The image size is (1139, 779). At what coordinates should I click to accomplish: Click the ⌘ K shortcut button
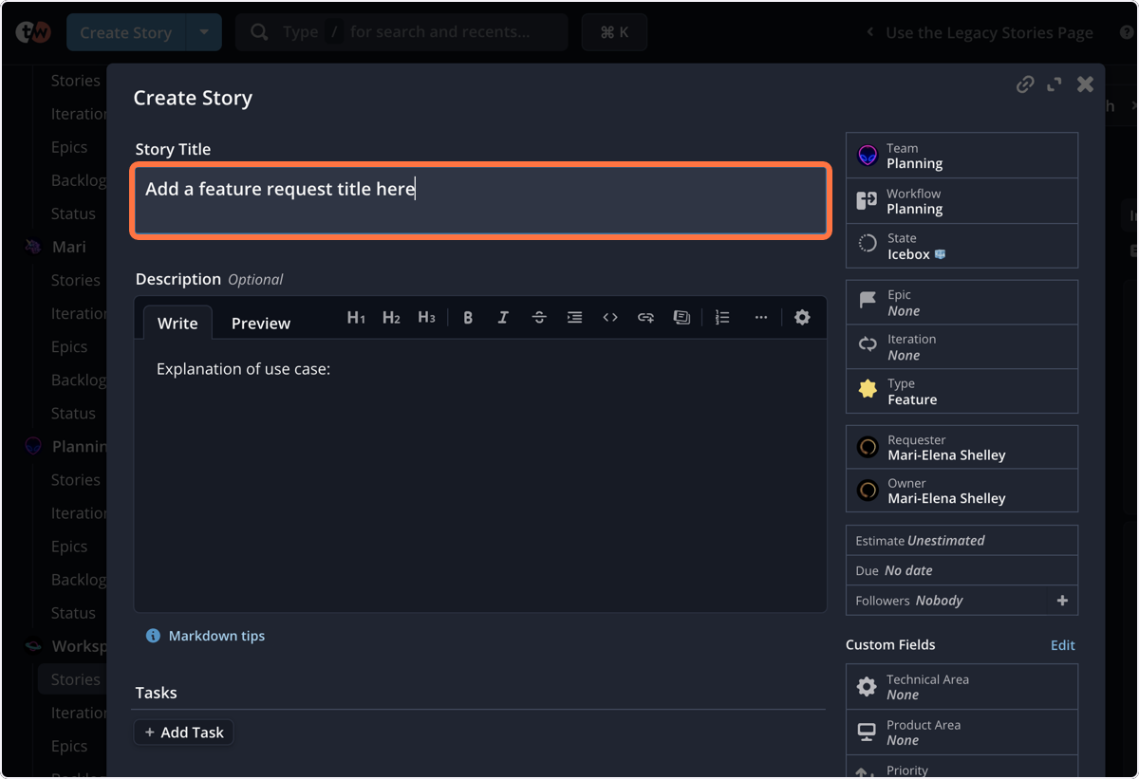click(x=614, y=32)
